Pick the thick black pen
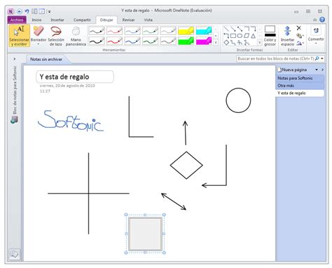This screenshot has width=332, height=268. pos(97,41)
